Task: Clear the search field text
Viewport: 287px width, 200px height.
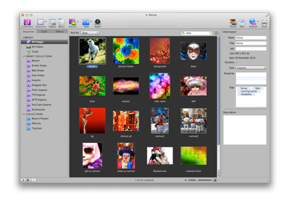Action: tap(210, 33)
